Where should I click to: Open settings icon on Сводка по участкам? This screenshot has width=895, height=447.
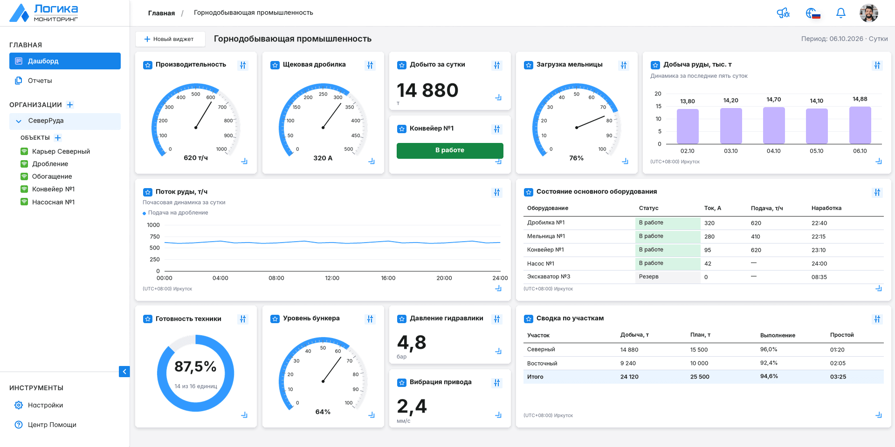877,319
